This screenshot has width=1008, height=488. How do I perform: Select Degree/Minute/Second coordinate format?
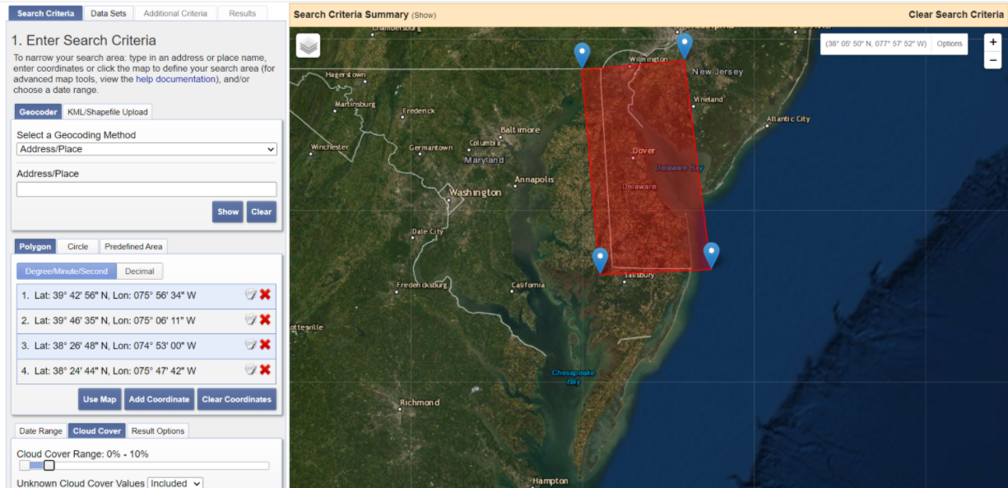pos(67,271)
